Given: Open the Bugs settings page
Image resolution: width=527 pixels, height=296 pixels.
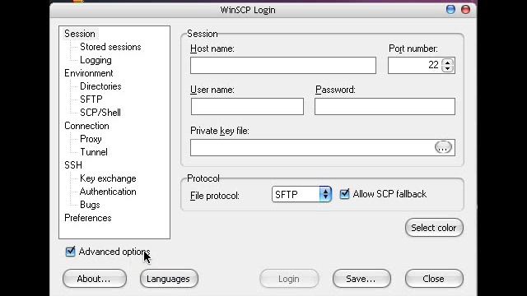Looking at the screenshot, I should click(90, 205).
